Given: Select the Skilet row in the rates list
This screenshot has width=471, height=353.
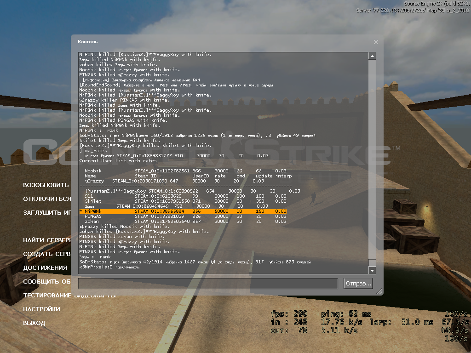Looking at the screenshot, I should coord(185,201).
